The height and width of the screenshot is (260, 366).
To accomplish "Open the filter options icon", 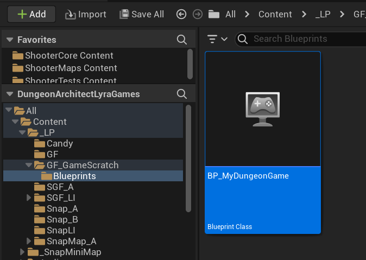I will tap(212, 39).
